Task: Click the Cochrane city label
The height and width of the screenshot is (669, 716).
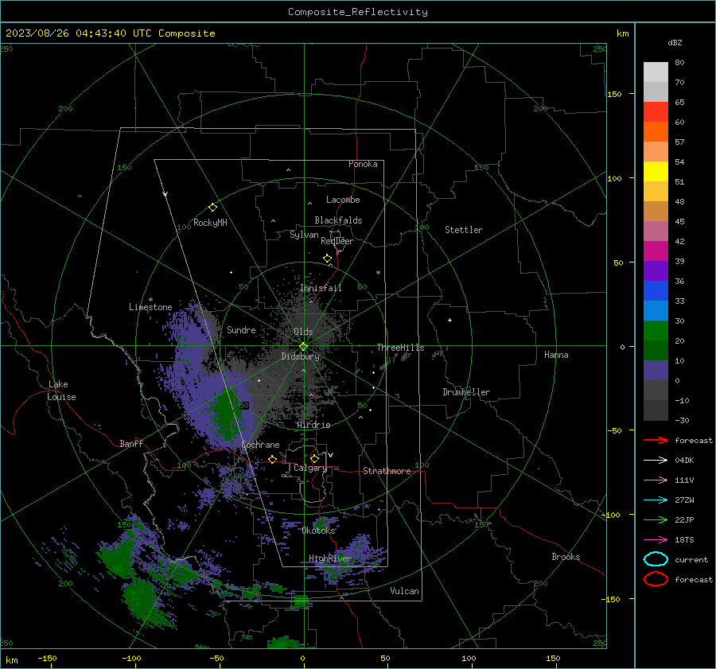Action: (260, 445)
